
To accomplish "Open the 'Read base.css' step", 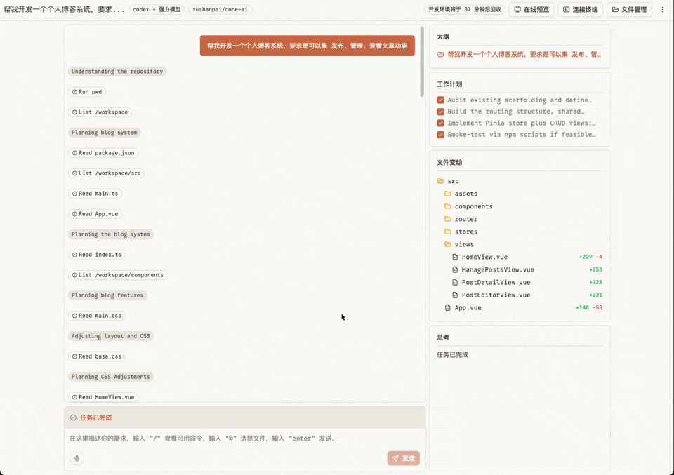I will (x=97, y=356).
